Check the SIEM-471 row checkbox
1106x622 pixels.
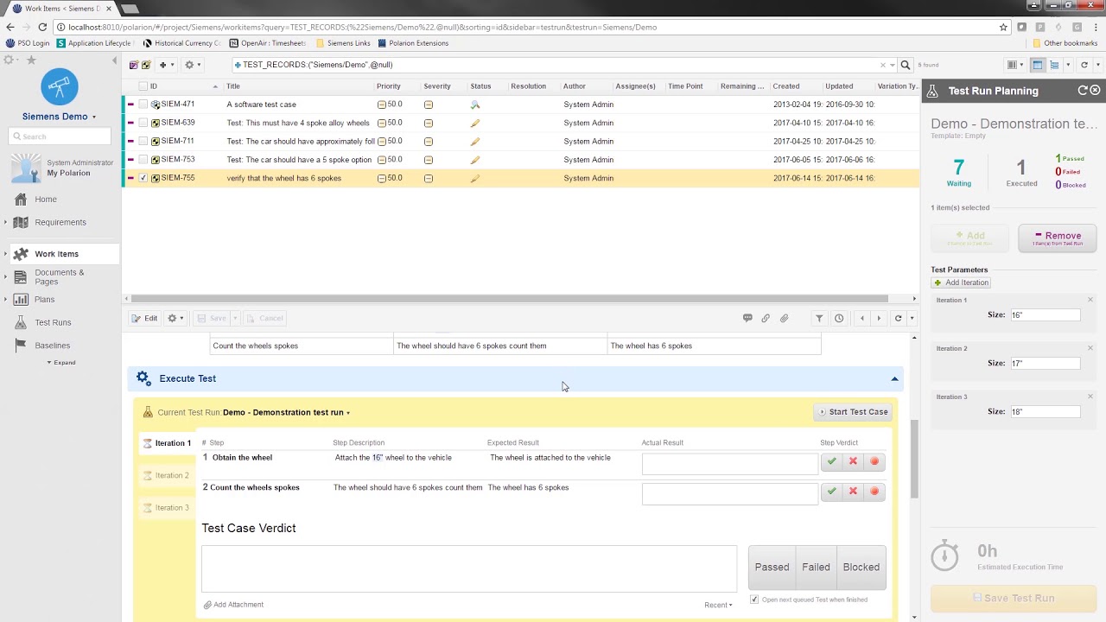point(143,105)
